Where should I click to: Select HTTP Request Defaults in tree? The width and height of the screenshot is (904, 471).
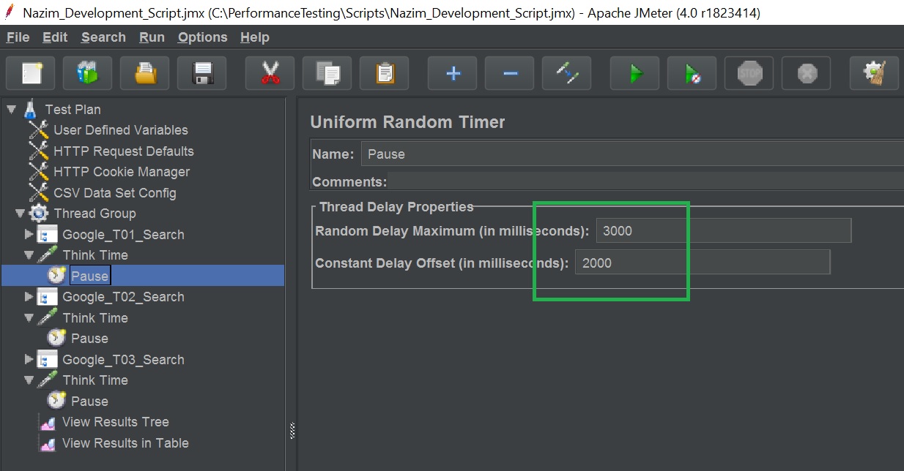coord(123,151)
